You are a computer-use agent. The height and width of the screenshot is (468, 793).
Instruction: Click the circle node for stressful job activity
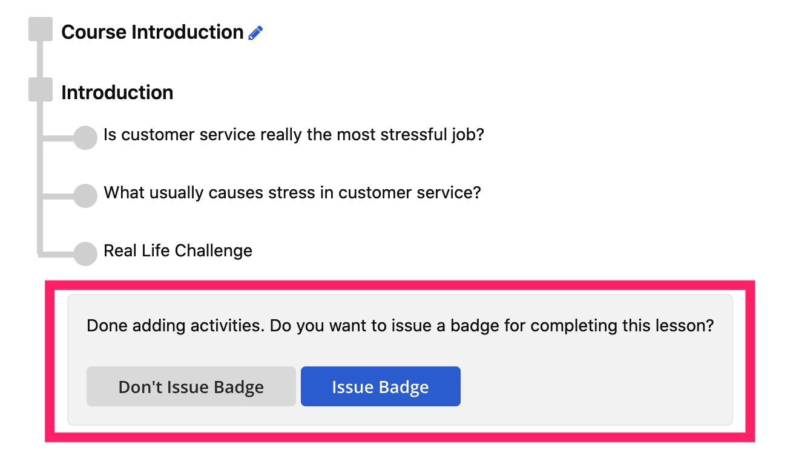pyautogui.click(x=85, y=138)
